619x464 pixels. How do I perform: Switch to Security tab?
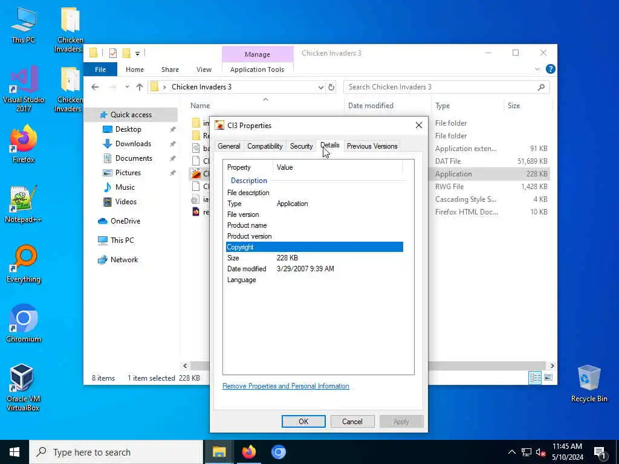click(x=301, y=146)
